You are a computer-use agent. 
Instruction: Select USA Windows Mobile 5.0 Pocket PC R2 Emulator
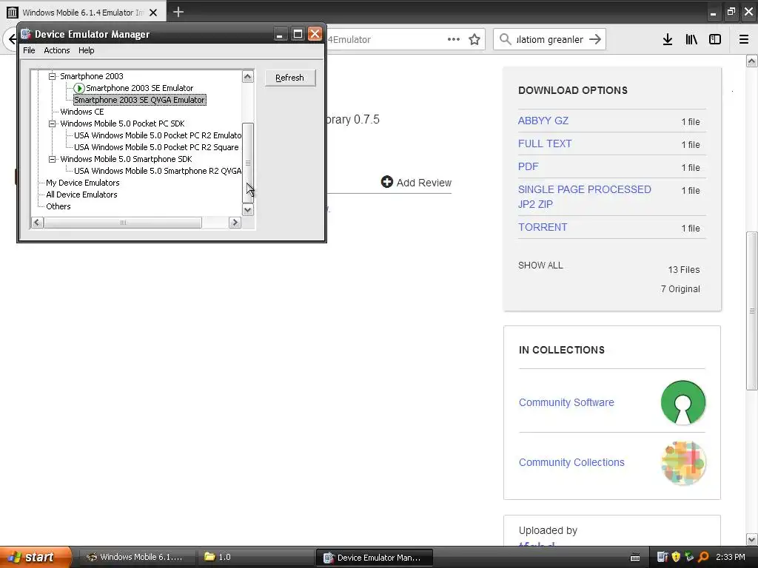[x=158, y=135]
